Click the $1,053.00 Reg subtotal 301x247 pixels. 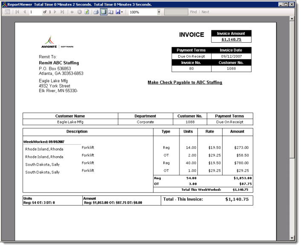pyautogui.click(x=243, y=178)
